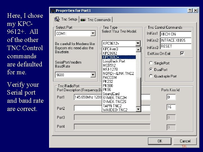
Task: Select the SinglePort radio button
Action: [x=151, y=63]
